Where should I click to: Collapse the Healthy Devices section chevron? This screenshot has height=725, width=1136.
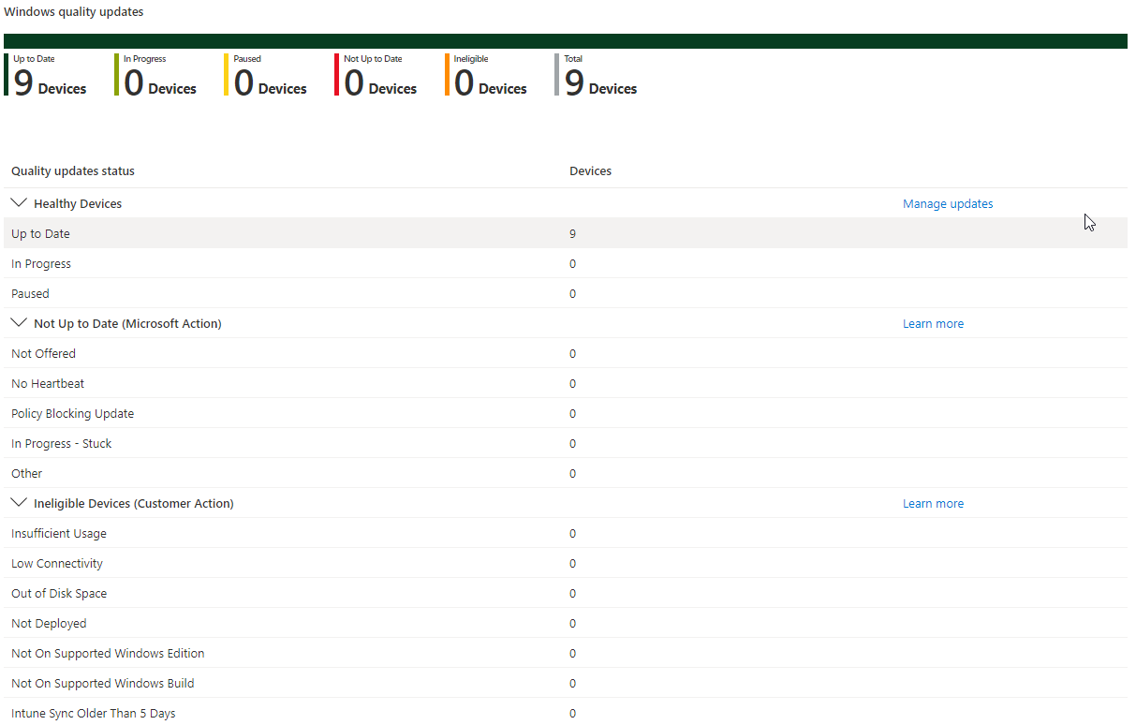(18, 203)
